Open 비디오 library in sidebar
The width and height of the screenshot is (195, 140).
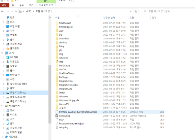pyautogui.click(x=13, y=115)
